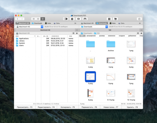Sort left panel by вид column
The width and height of the screenshot is (157, 123).
(x=73, y=36)
